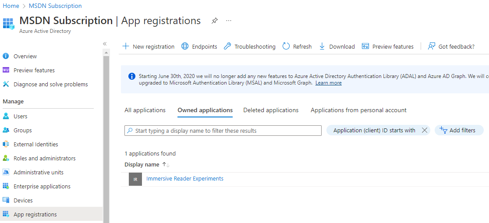This screenshot has height=223, width=489.
Task: Open Endpoints from the toolbar
Action: (x=199, y=46)
